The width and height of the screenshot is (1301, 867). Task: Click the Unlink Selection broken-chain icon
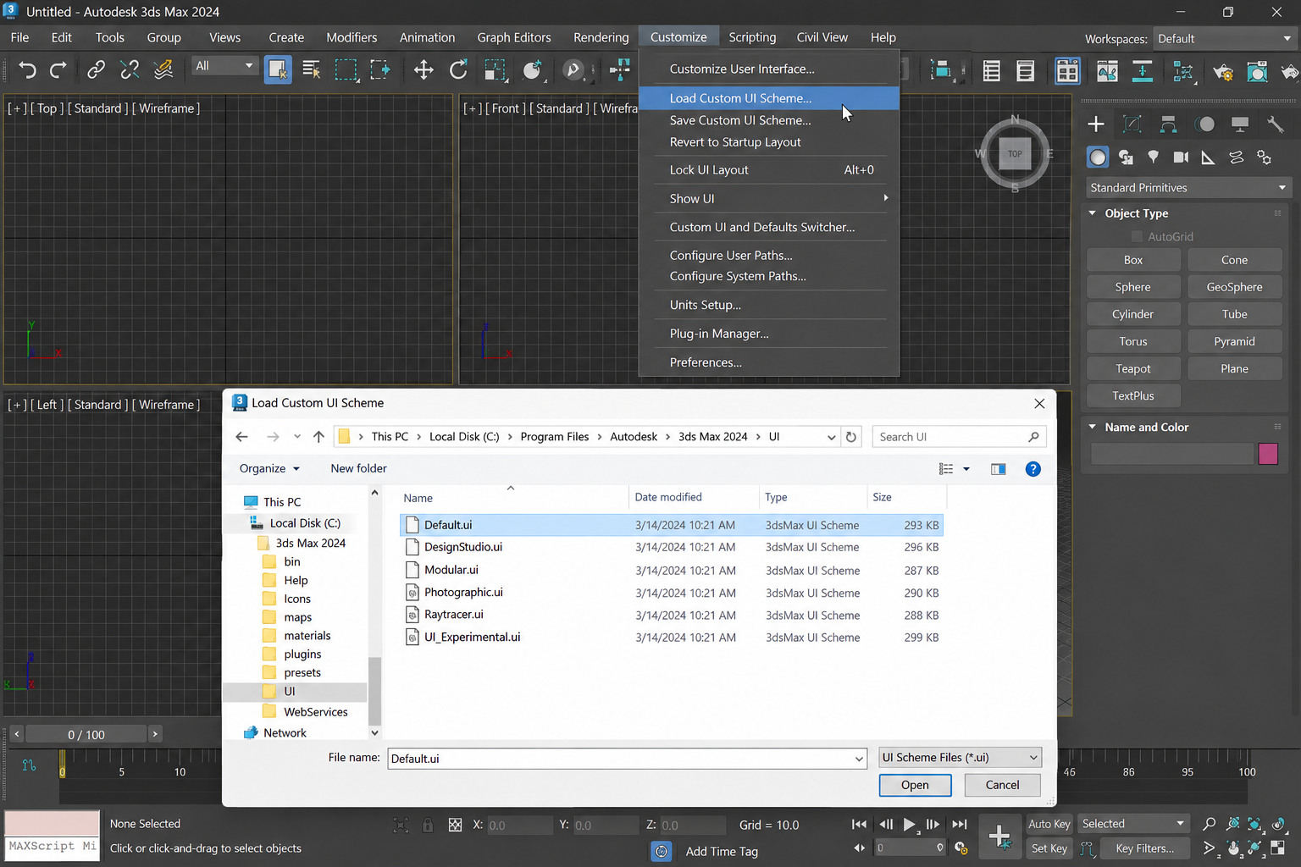click(130, 70)
